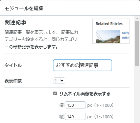Click the モジュールを編集 dialog header

(x=24, y=8)
